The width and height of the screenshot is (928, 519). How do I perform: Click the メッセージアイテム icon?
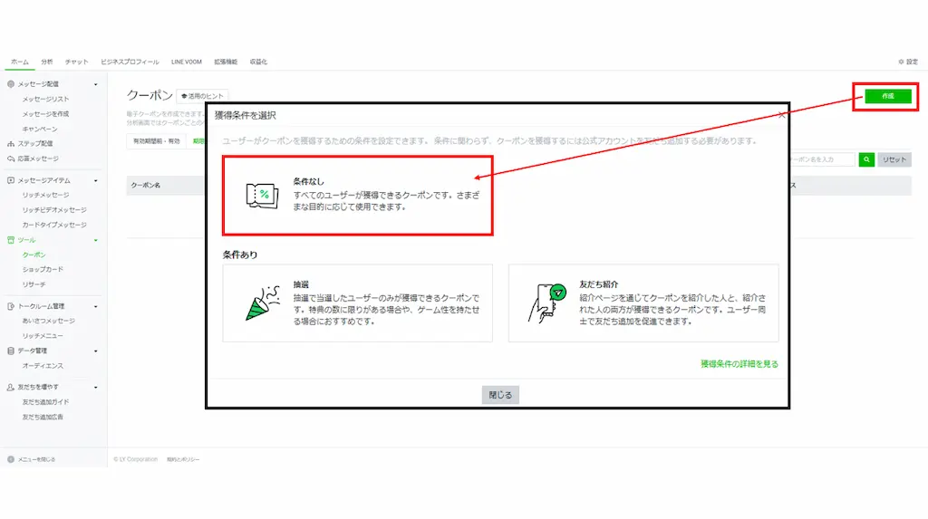tap(11, 180)
